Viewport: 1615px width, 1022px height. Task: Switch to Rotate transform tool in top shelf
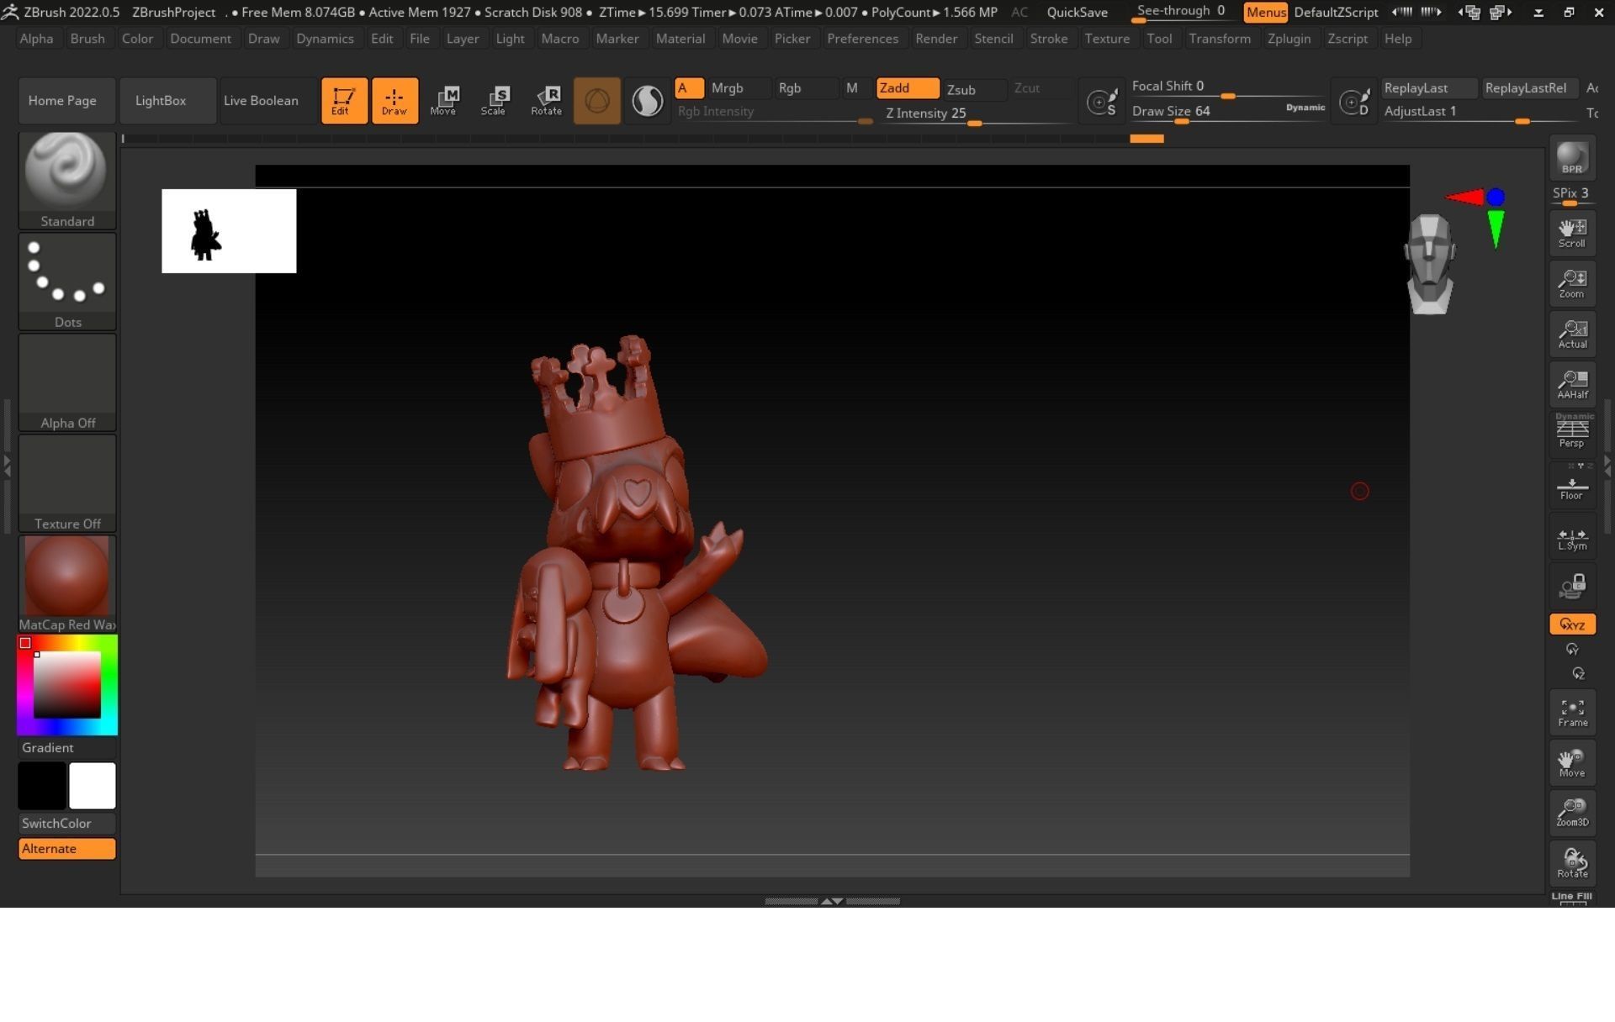pyautogui.click(x=546, y=101)
